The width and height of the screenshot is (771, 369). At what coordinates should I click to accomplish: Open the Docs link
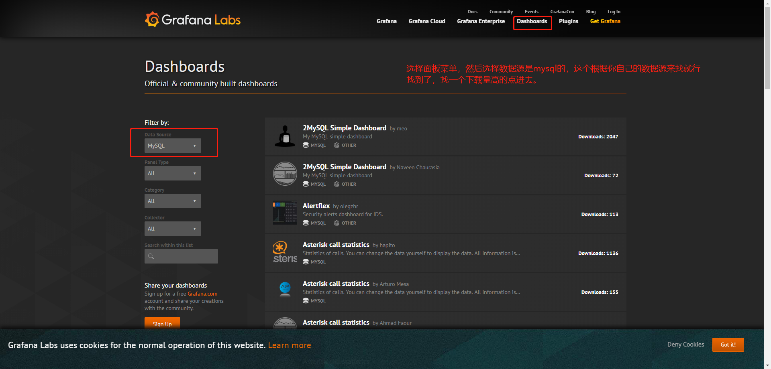tap(473, 12)
